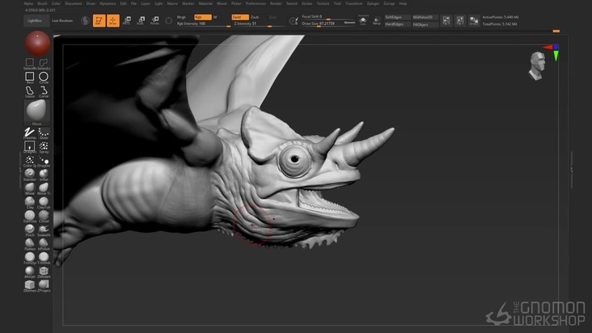Toggle the Rgb channel button
The image size is (592, 333).
[201, 16]
